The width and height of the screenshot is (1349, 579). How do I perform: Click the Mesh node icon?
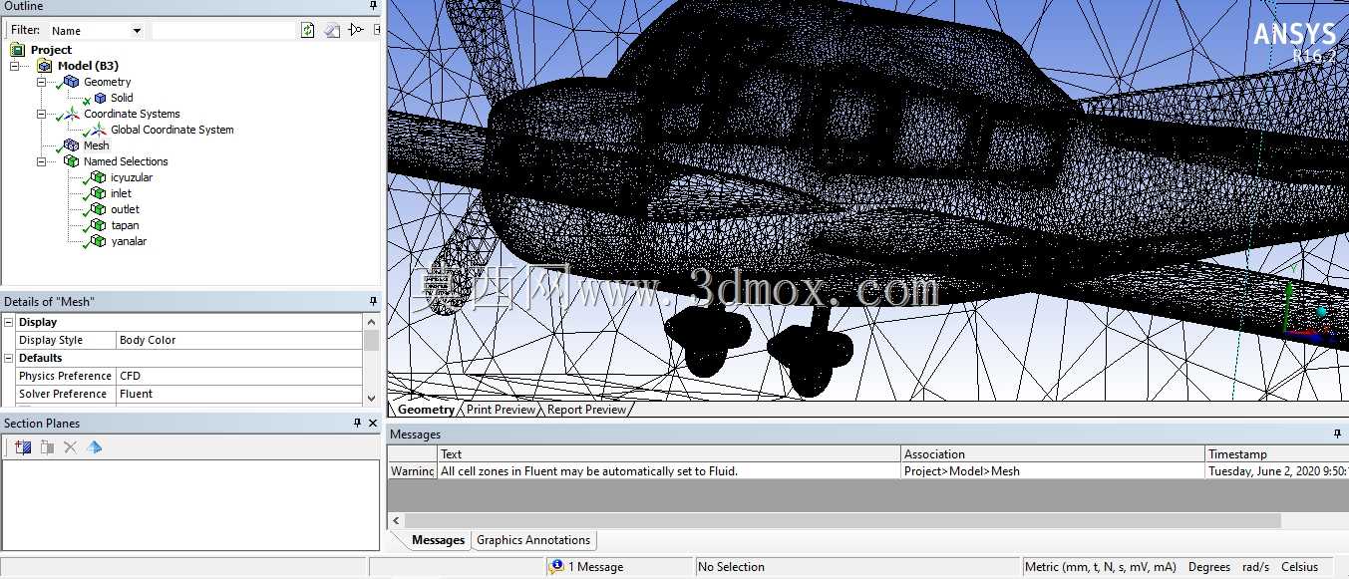(x=71, y=145)
